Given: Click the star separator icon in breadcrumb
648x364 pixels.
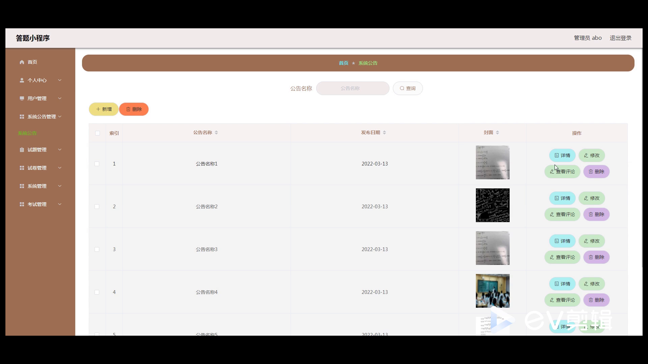Looking at the screenshot, I should [353, 63].
